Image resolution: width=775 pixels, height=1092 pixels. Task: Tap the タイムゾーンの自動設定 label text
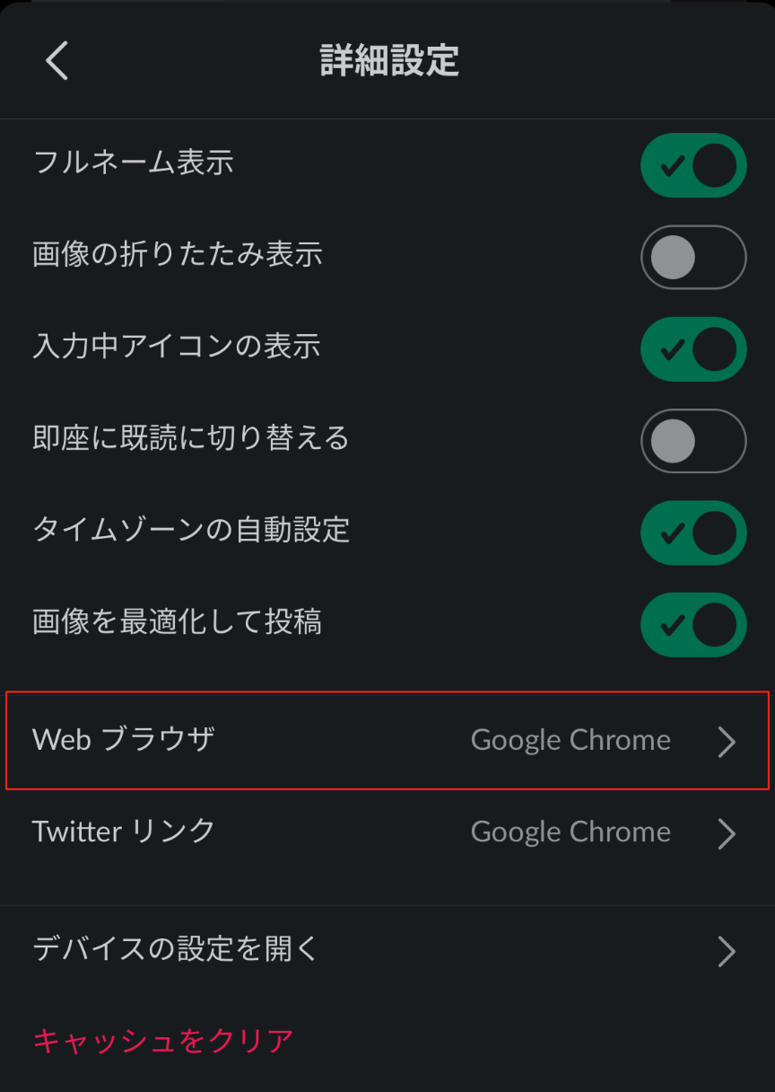(191, 531)
